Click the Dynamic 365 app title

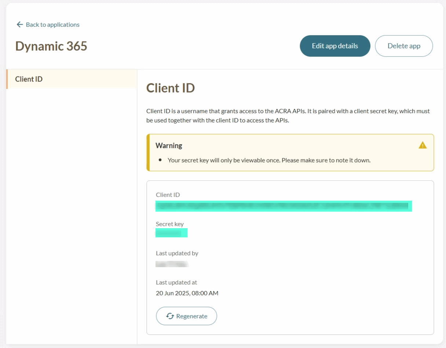click(x=51, y=46)
